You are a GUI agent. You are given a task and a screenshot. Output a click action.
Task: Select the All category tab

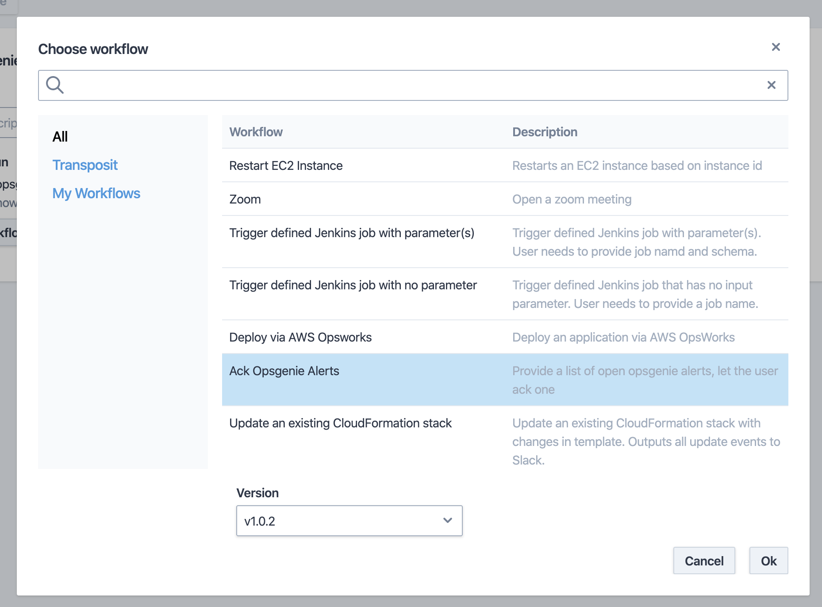(x=60, y=137)
